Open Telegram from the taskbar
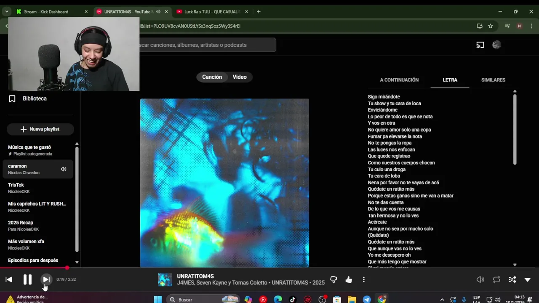539x303 pixels. (367, 300)
